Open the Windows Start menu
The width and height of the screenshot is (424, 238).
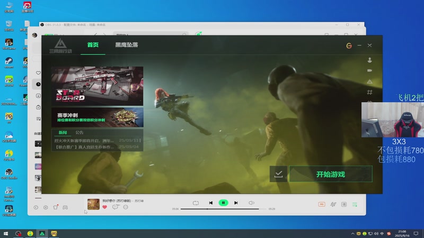6,233
